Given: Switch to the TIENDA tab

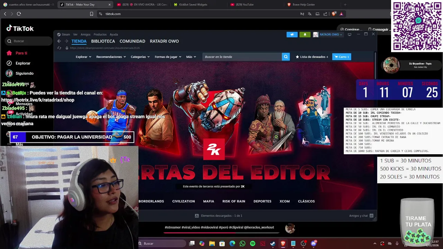Looking at the screenshot, I should click(x=79, y=41).
